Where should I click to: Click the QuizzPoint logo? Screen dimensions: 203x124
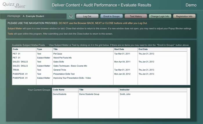14,5
